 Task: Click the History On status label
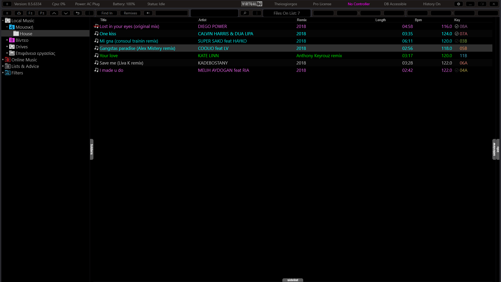(432, 4)
